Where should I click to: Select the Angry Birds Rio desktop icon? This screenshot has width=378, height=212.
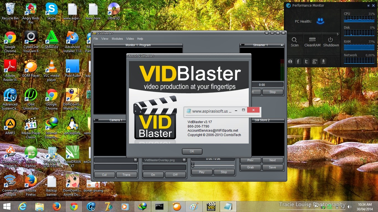(31, 13)
